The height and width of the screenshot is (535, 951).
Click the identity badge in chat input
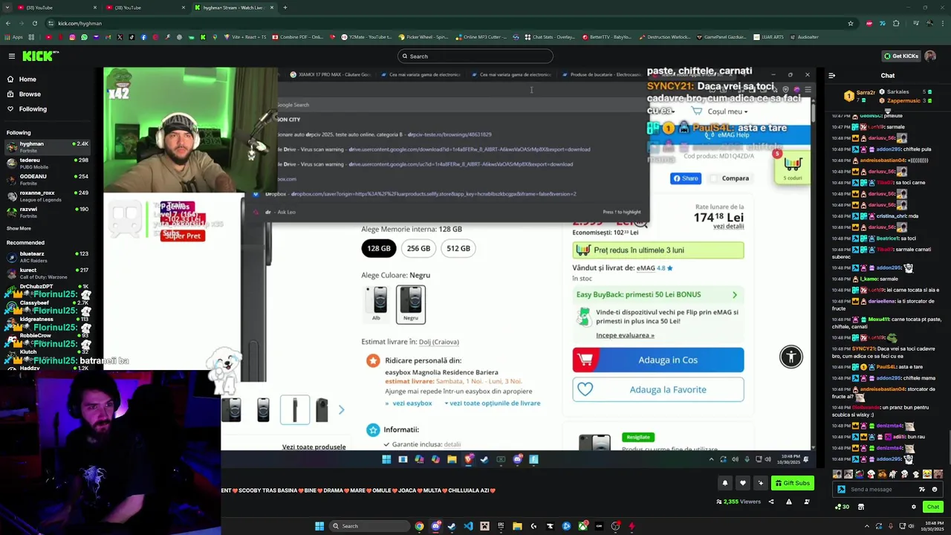841,489
